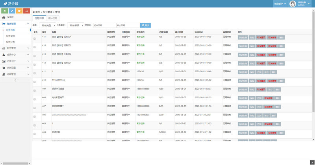Click the blue pencil shortcut icon
The width and height of the screenshot is (315, 165).
coord(12,11)
